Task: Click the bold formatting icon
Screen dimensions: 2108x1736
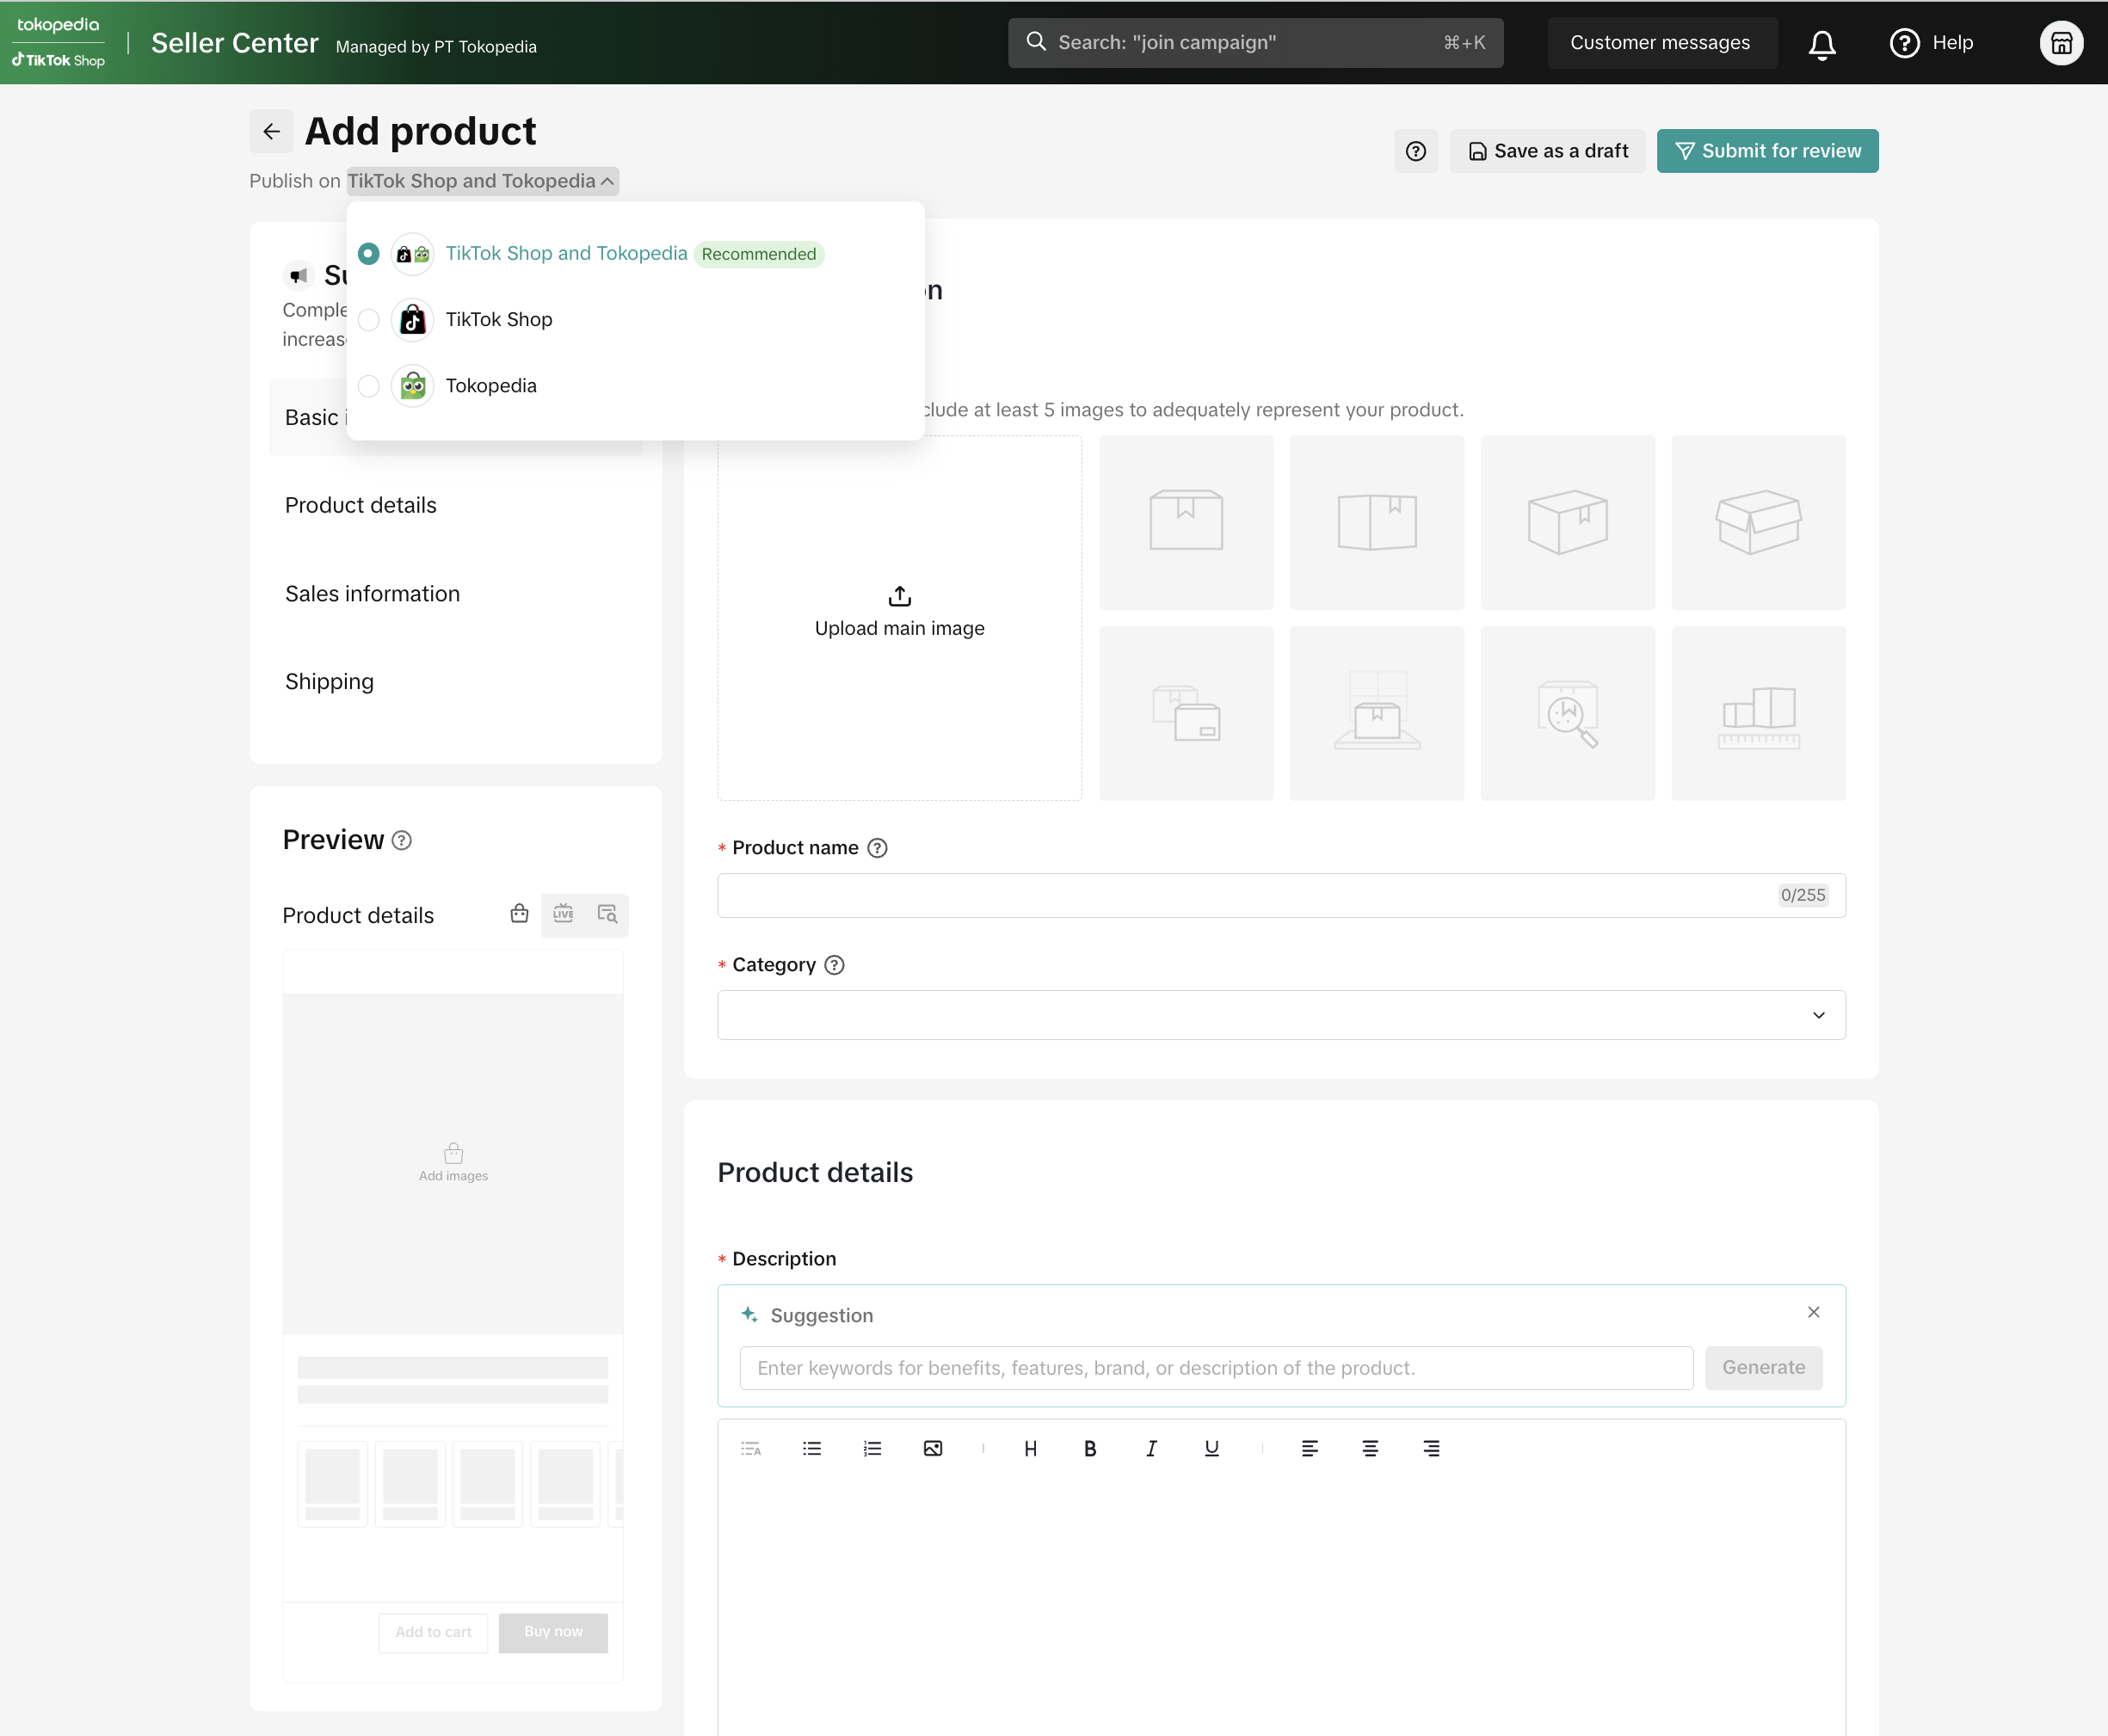Action: [1090, 1448]
